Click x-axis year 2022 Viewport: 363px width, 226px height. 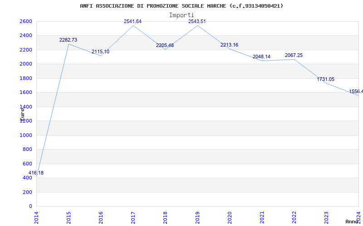(x=294, y=218)
